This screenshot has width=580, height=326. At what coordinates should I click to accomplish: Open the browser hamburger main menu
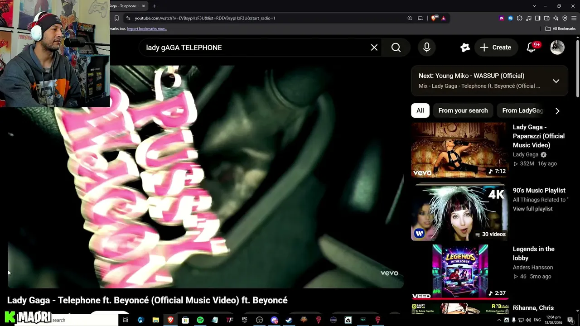pyautogui.click(x=574, y=18)
